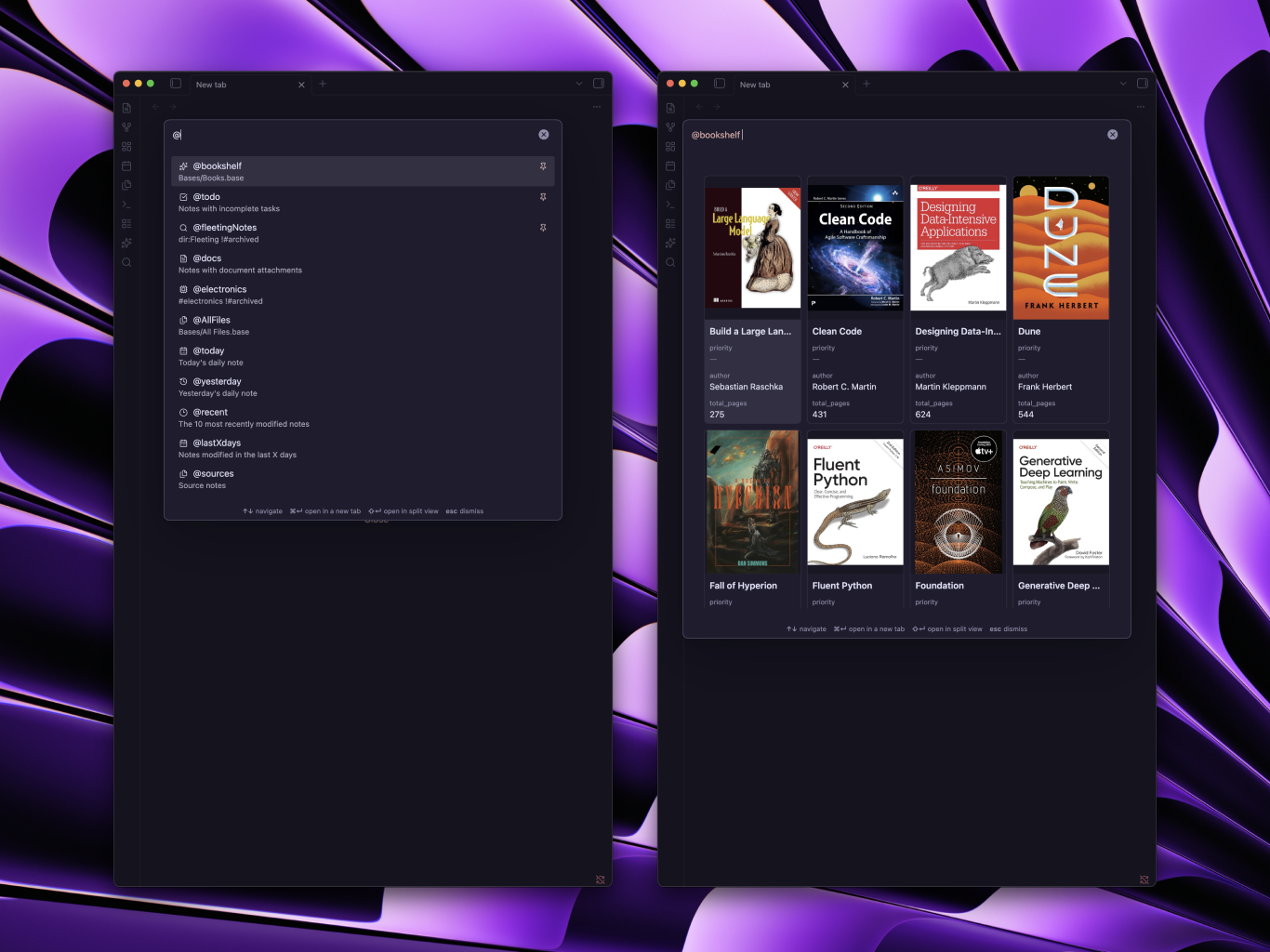This screenshot has height=952, width=1270.
Task: Choose the @sources suggestion
Action: point(363,479)
